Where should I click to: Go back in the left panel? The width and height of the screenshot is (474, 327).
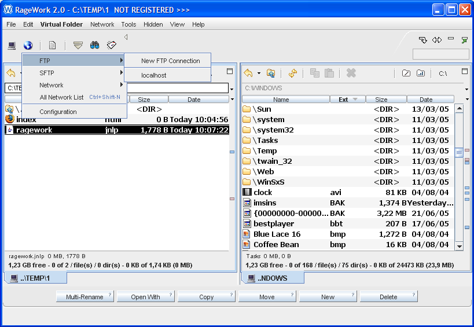[11, 73]
